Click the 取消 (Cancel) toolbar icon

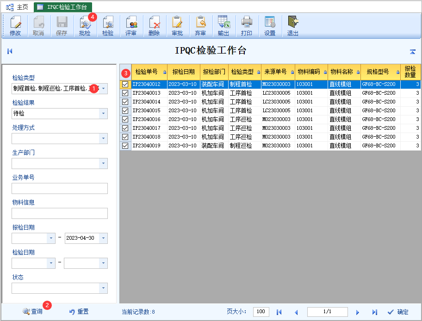point(38,26)
